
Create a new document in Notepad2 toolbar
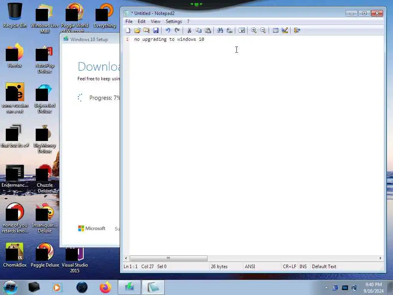[128, 31]
